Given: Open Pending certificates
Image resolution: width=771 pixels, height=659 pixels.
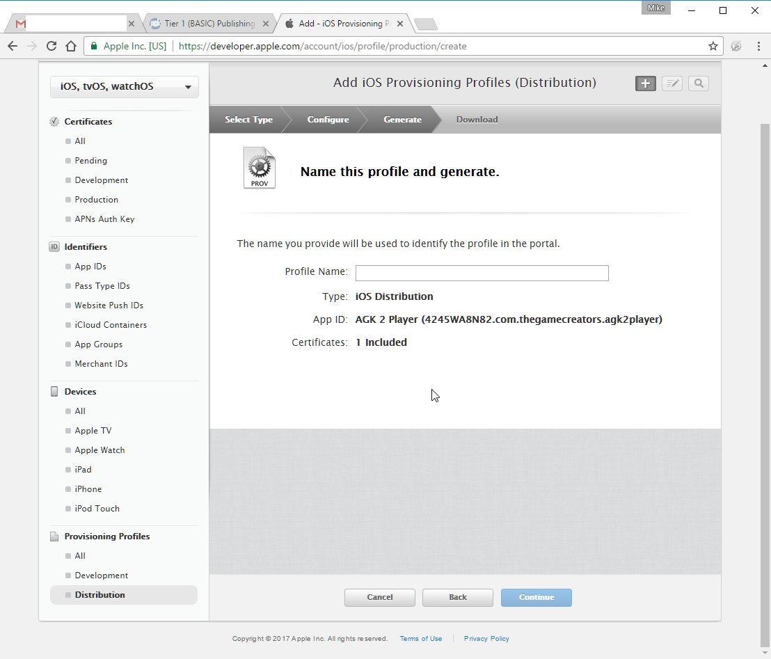Looking at the screenshot, I should [x=91, y=161].
